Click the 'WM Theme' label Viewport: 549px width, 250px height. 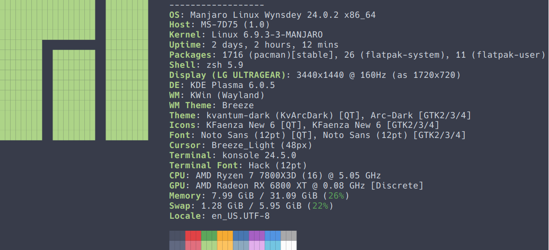pyautogui.click(x=190, y=105)
